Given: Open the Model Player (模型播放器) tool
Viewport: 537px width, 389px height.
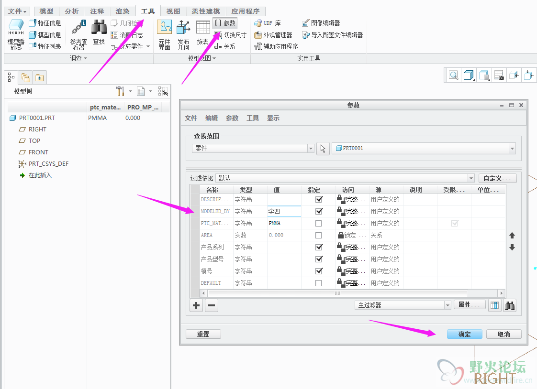Looking at the screenshot, I should coord(16,34).
